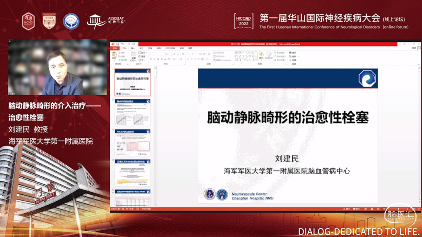The width and height of the screenshot is (422, 237).
Task: Click the Select (选择) cursor command
Action: point(293,60)
